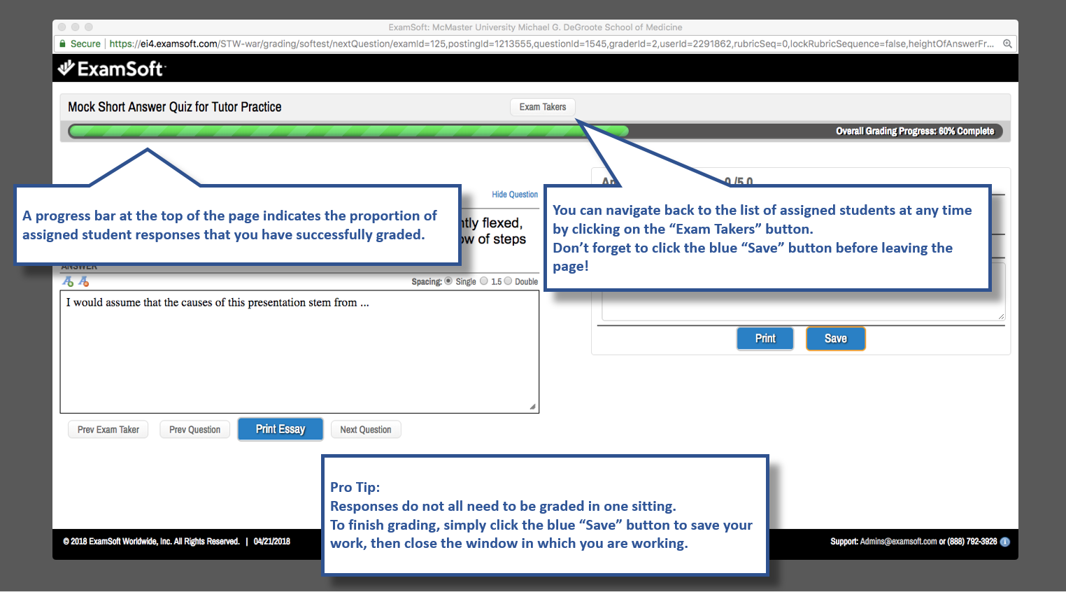This screenshot has height=592, width=1066.
Task: Click inside the student answer text box
Action: (299, 352)
